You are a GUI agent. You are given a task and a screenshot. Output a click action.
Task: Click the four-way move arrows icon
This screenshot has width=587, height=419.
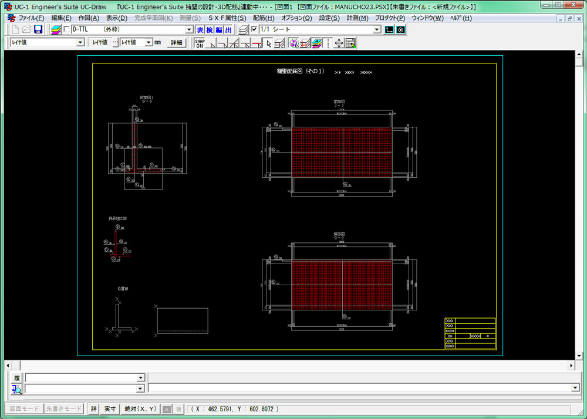[x=339, y=43]
